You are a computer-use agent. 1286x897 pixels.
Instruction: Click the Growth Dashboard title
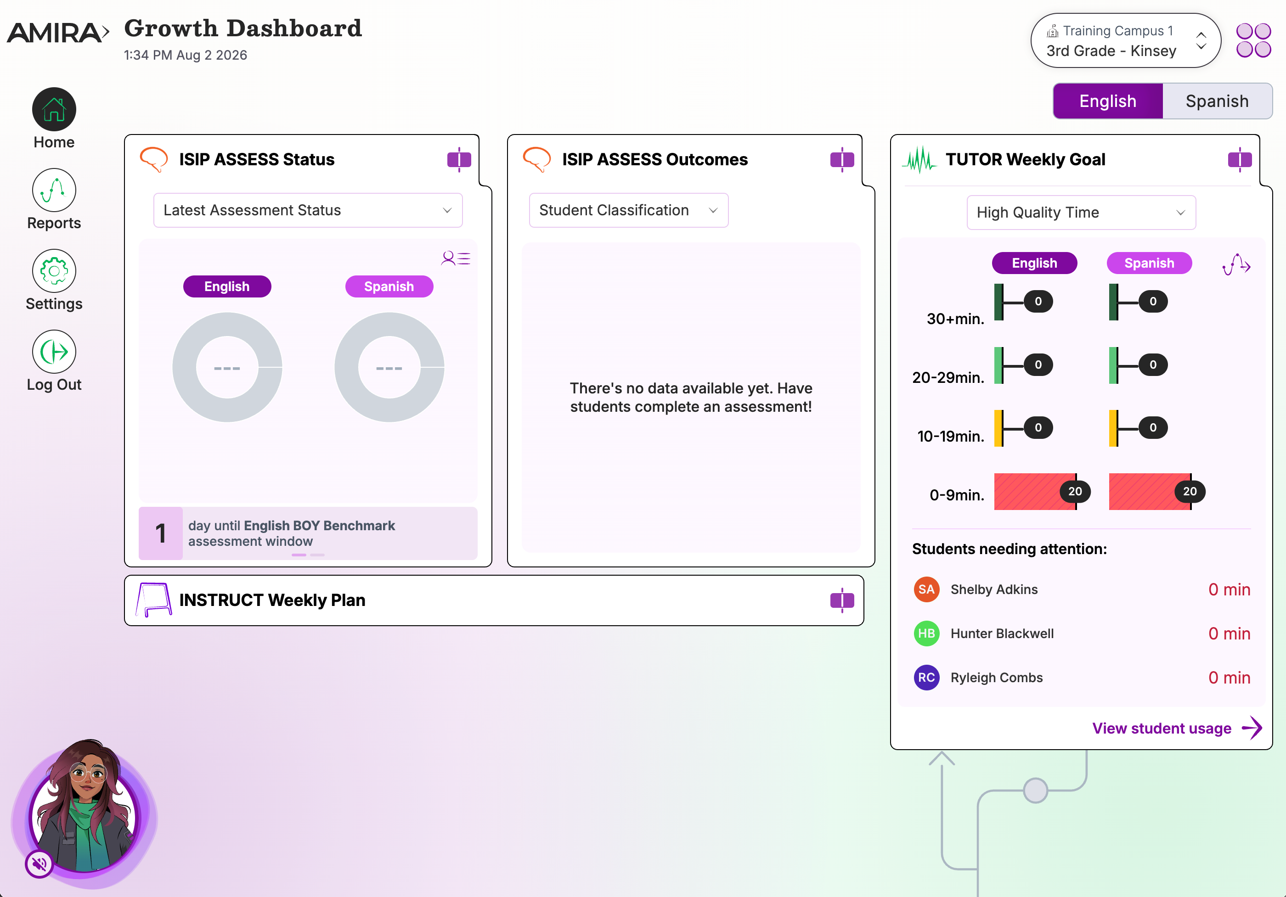click(x=243, y=28)
